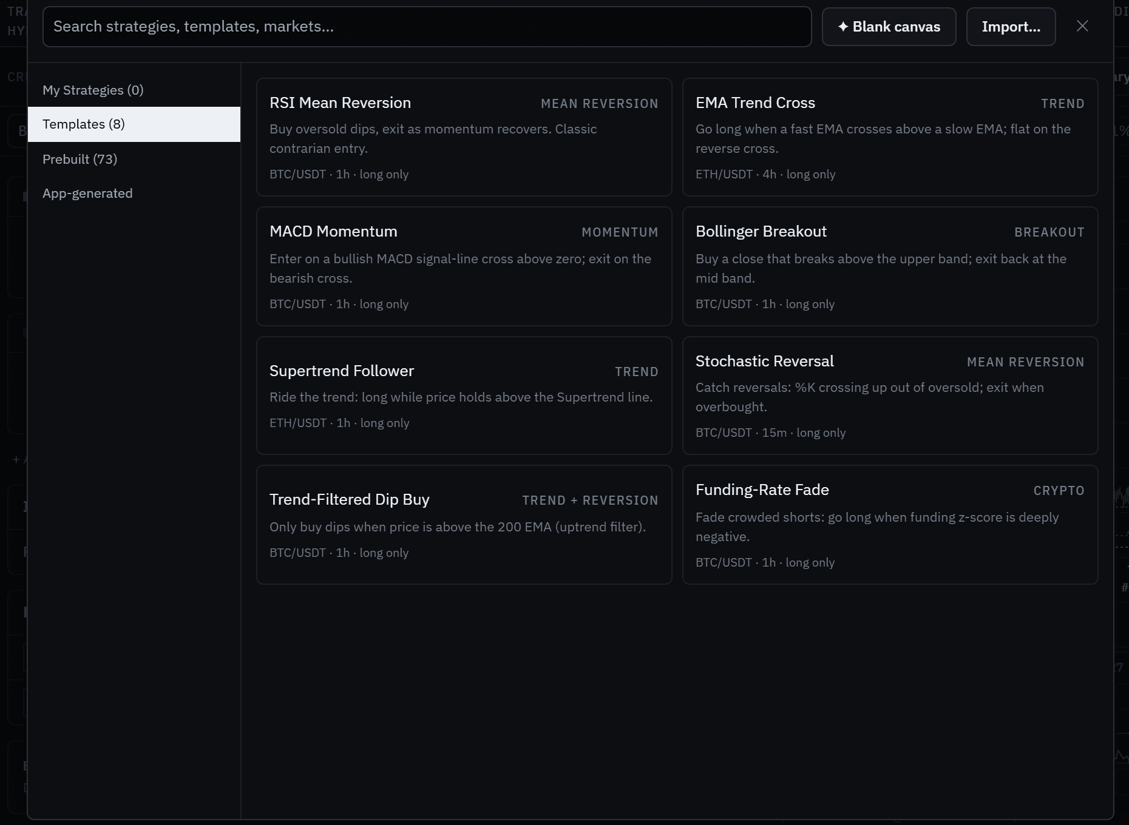Click the CRYPTO category tag
This screenshot has height=825, width=1129.
(1059, 491)
